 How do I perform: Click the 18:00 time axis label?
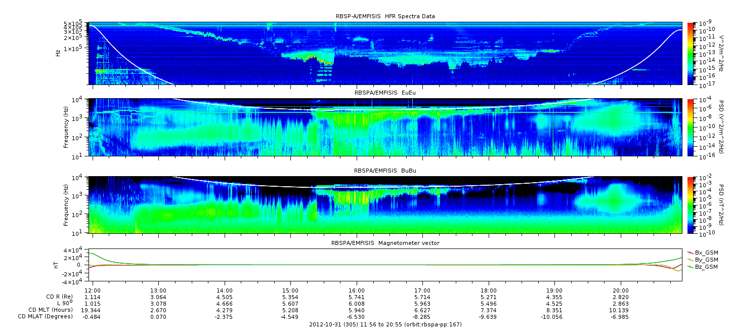coord(488,290)
